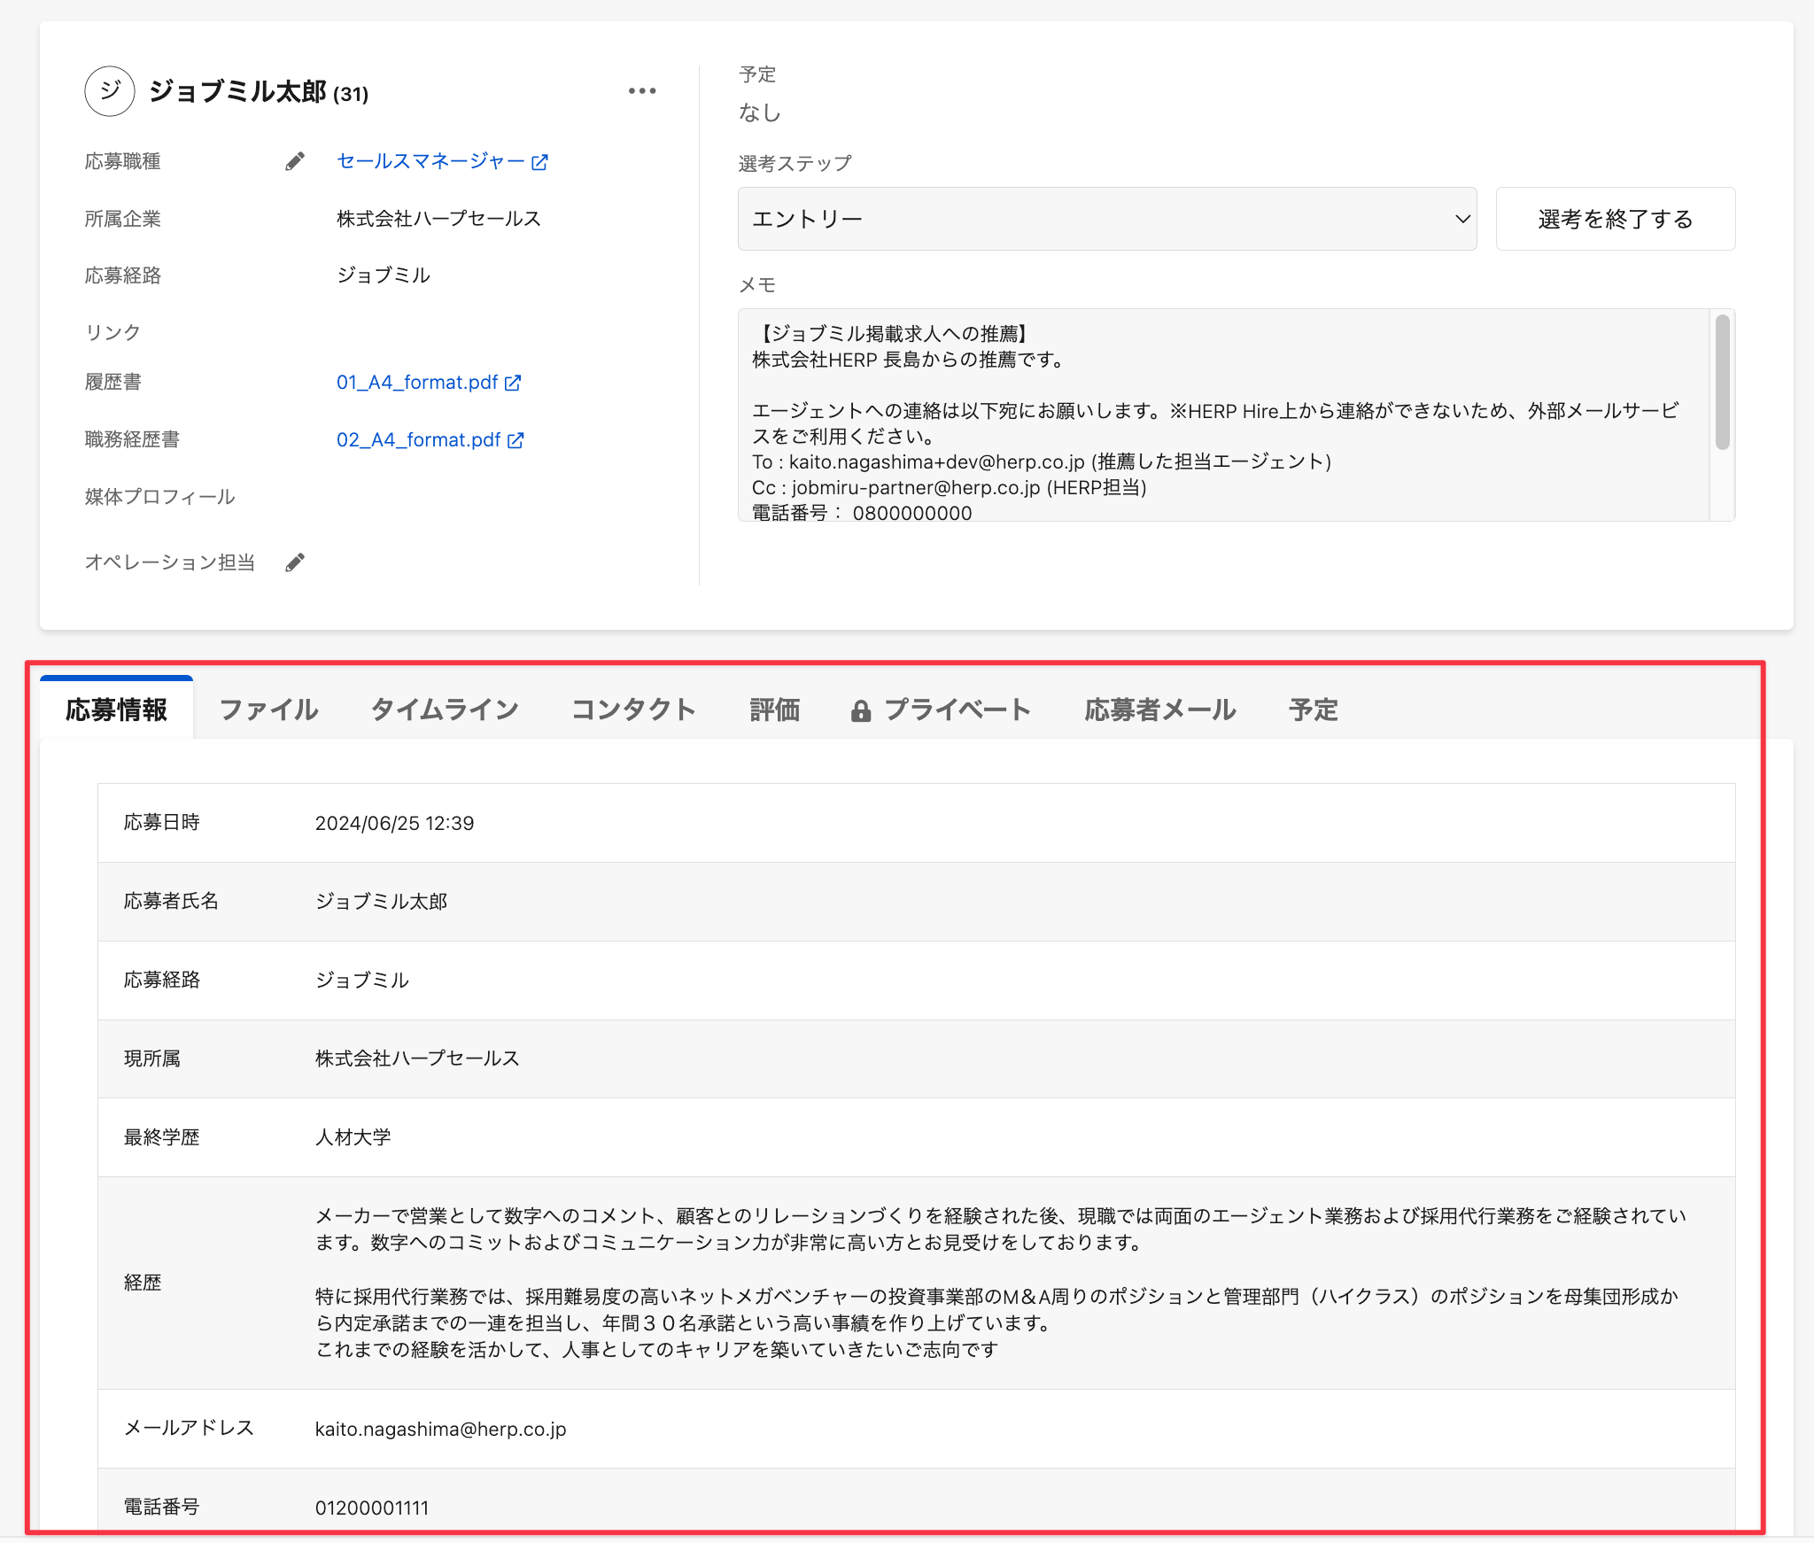Viewport: 1814px width, 1543px height.
Task: Open the three-dot more options menu
Action: coord(642,91)
